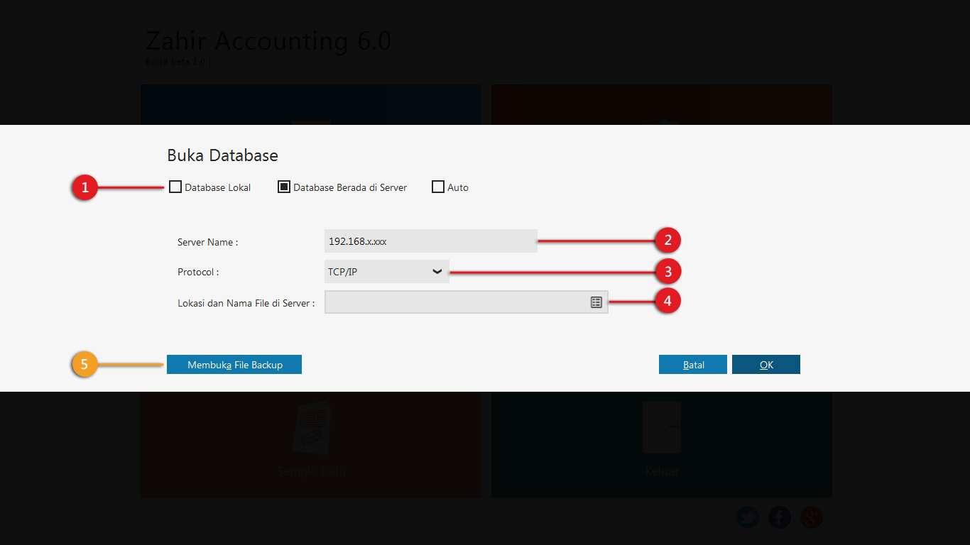Open the Google Plus icon in background window
This screenshot has width=970, height=545.
pyautogui.click(x=811, y=517)
